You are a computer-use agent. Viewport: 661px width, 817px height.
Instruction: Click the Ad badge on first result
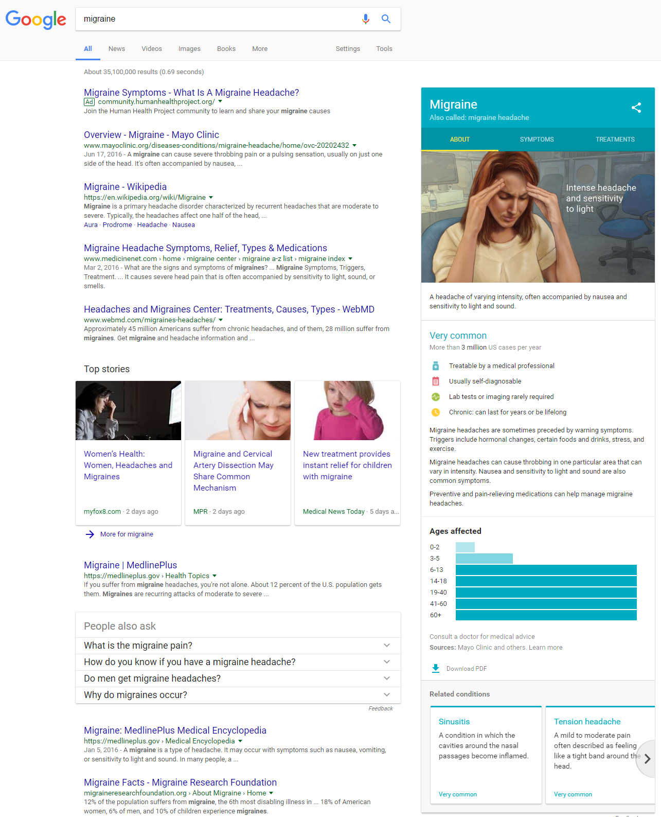[x=90, y=102]
